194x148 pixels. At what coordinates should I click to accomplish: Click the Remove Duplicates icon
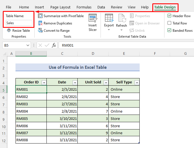[40, 23]
